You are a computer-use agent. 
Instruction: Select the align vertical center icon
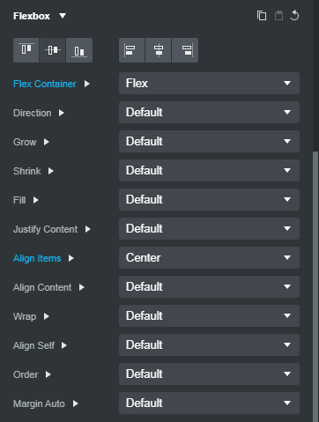(53, 50)
